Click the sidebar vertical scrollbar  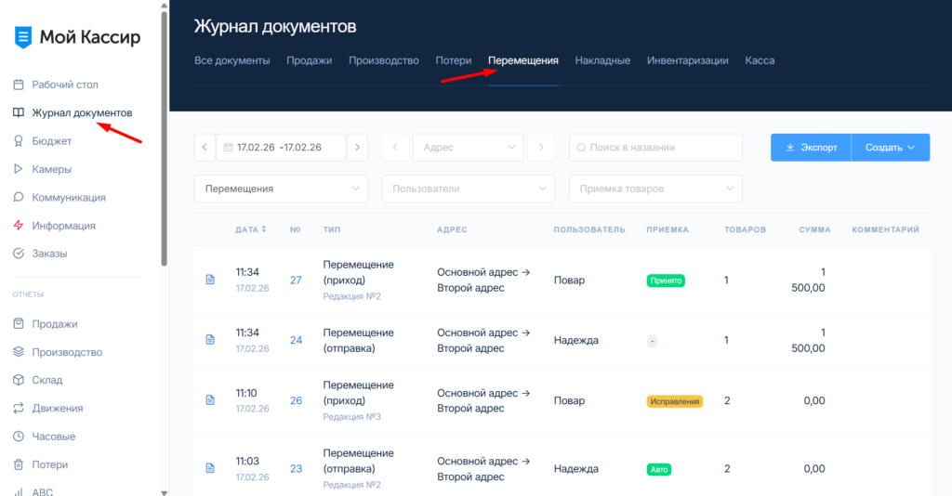[x=164, y=139]
